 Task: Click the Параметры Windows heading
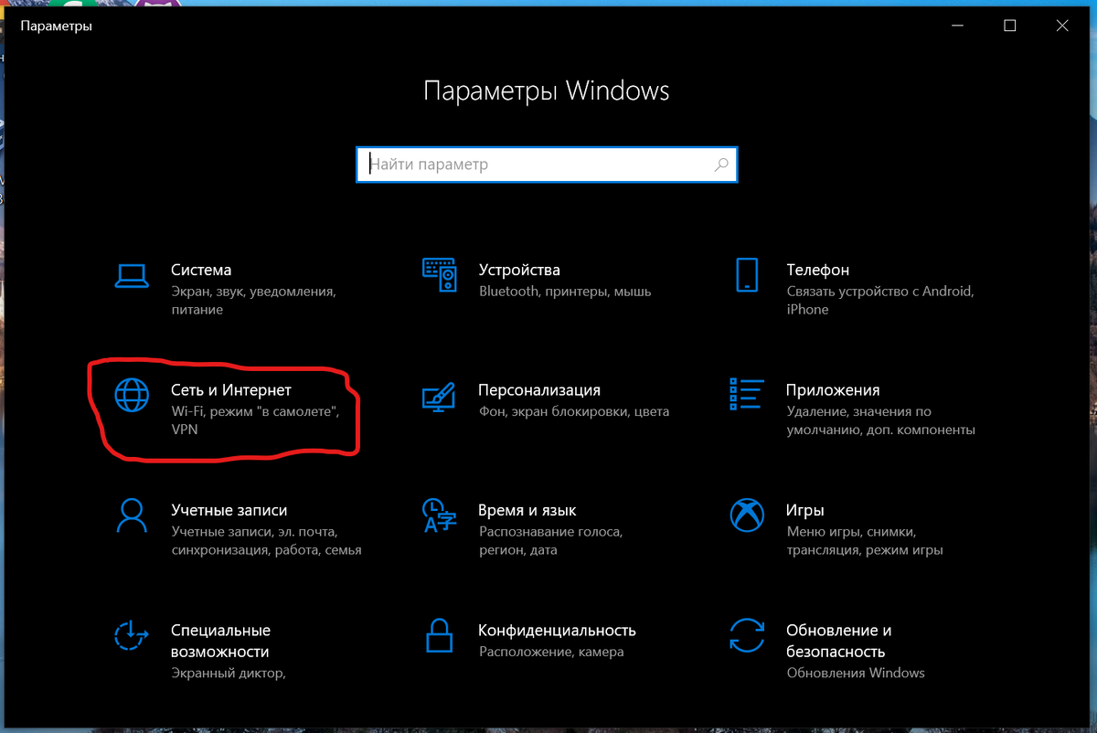pyautogui.click(x=547, y=91)
